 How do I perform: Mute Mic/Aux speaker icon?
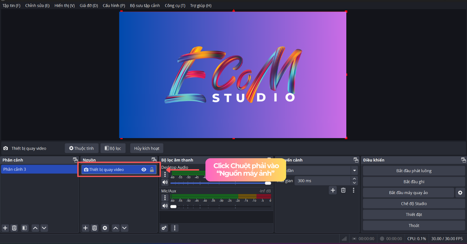pos(165,206)
